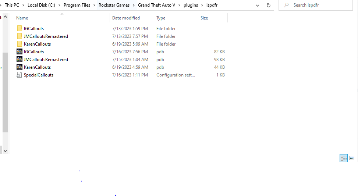The image size is (358, 196).
Task: Expand chevron after Local Disk (C:) breadcrumb
Action: point(59,5)
